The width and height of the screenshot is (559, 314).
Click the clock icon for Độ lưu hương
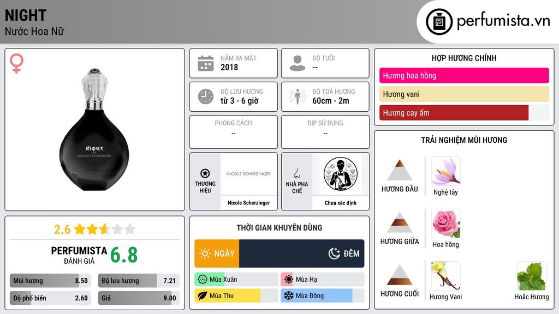pos(206,96)
